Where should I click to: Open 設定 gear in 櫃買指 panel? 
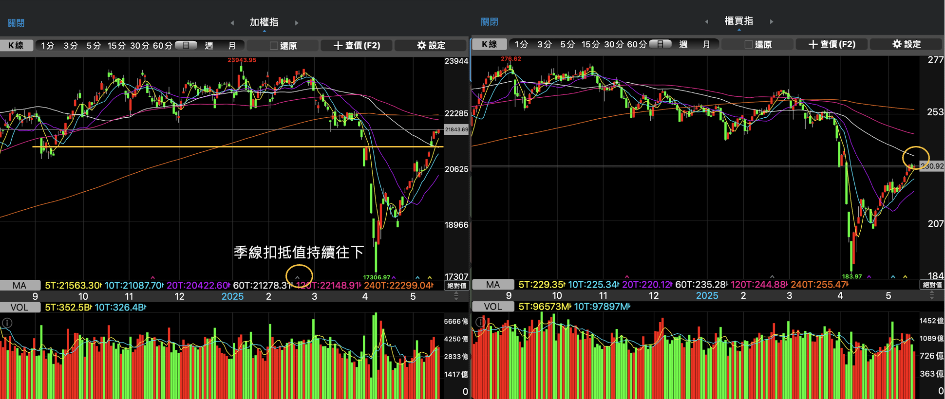(x=906, y=44)
